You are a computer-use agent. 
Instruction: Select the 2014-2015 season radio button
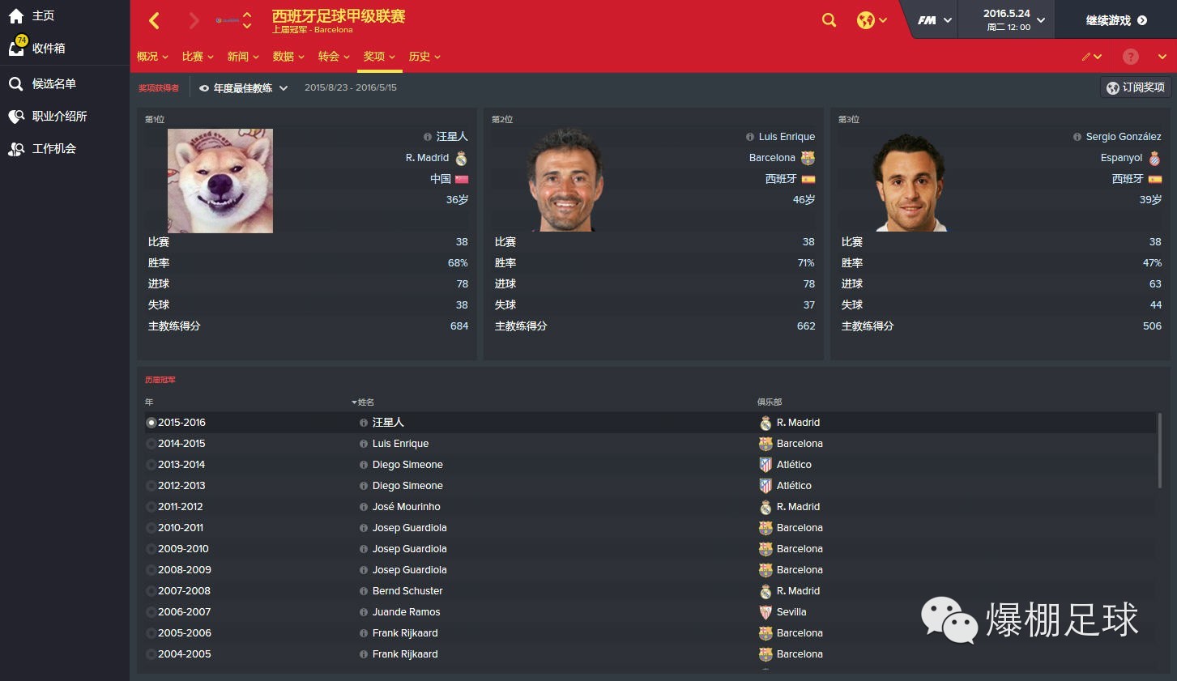pos(151,444)
